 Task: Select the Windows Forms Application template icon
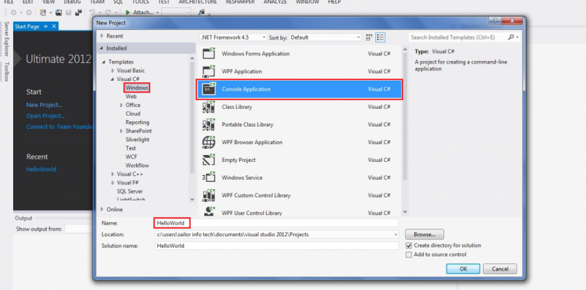[x=209, y=54]
